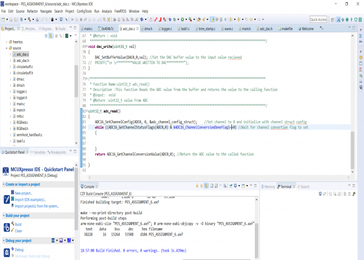
Task: Switch to logger.c editor tab
Action: click(x=165, y=29)
